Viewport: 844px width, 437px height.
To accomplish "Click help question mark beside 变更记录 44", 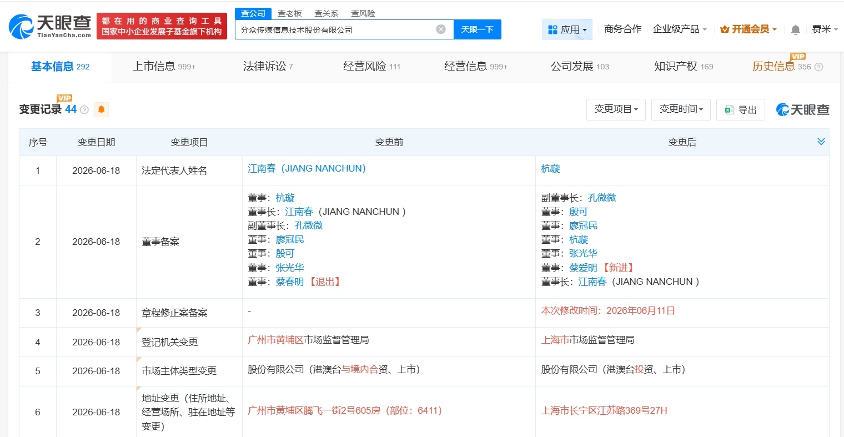I will (84, 110).
